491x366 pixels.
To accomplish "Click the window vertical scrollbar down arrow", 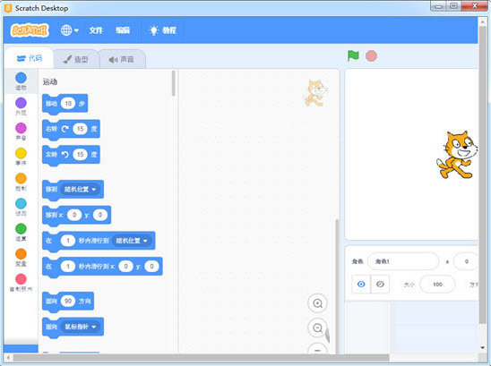I will (x=482, y=347).
